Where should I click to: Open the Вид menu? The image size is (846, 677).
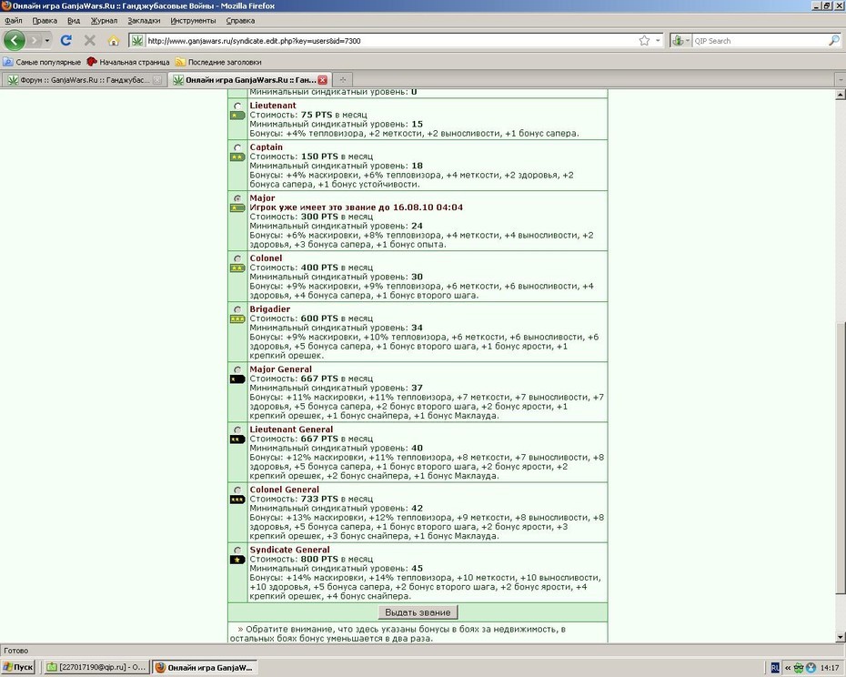74,21
